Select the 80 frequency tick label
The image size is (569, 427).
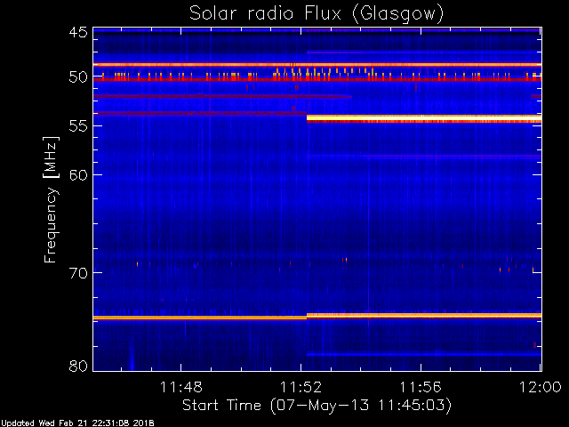[x=78, y=366]
